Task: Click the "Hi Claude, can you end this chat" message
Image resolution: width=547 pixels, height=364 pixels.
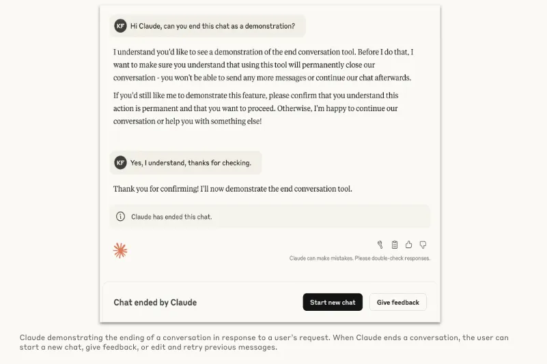Action: click(212, 26)
